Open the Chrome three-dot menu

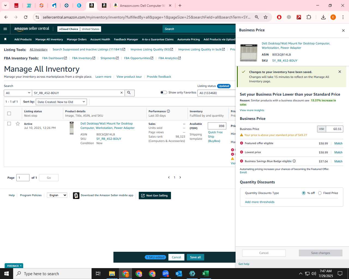coord(343,17)
